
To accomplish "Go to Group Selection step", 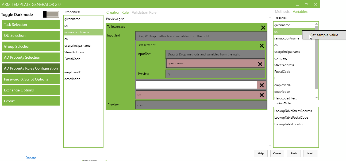I will pyautogui.click(x=31, y=46).
